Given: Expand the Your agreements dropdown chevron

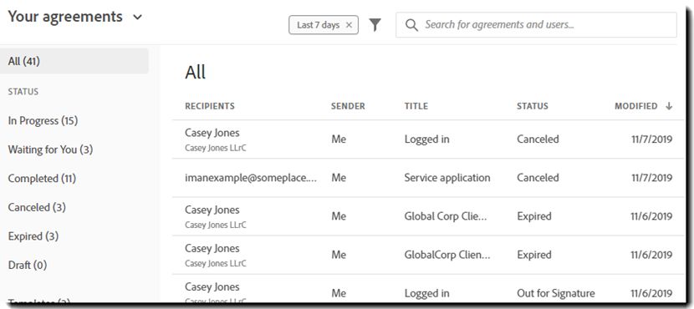Looking at the screenshot, I should tap(138, 18).
